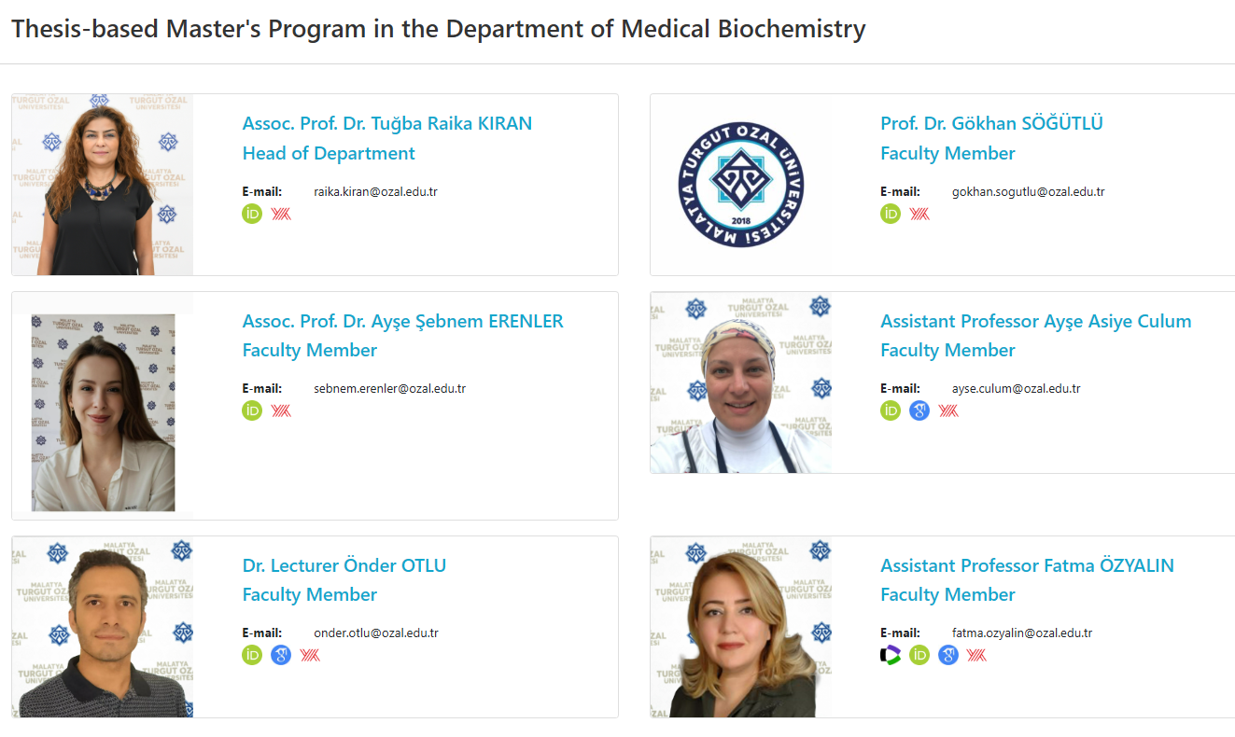Viewport: 1235px width, 737px height.
Task: Click email address sebnem.erenler@ozal.edu.tr
Action: pos(389,388)
